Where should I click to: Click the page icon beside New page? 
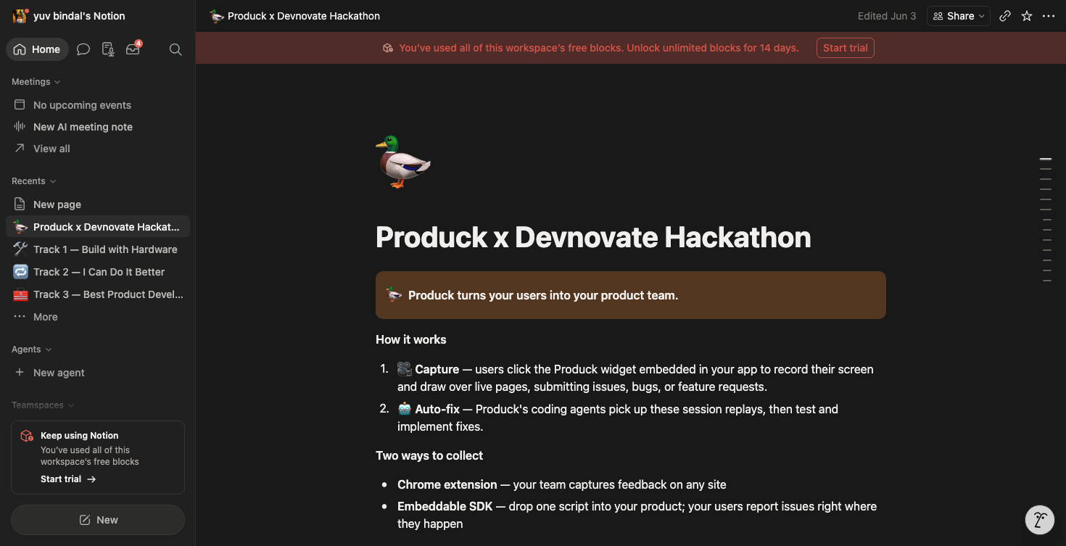coord(20,204)
